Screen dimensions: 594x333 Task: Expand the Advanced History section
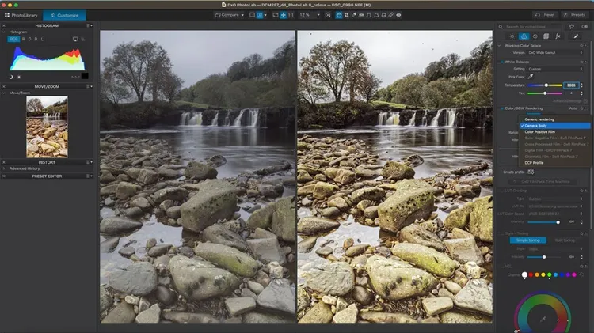tap(4, 168)
